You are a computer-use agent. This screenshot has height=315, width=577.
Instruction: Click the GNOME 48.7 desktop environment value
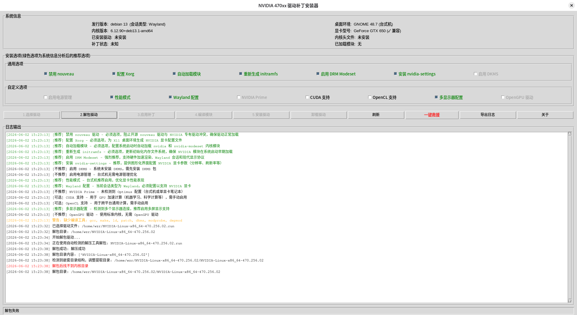tap(373, 24)
